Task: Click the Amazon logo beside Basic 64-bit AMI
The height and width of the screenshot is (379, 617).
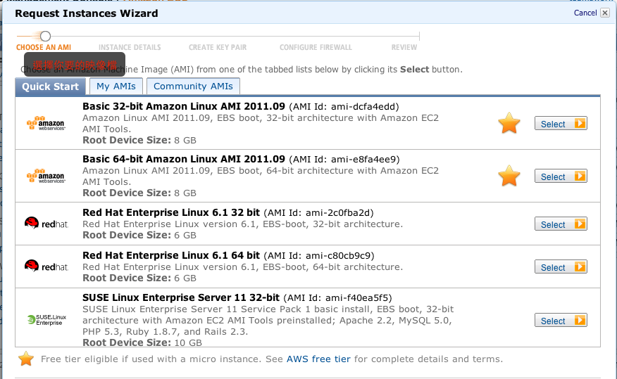Action: pos(46,176)
